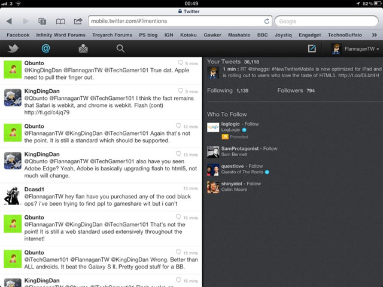Show more bookmarks chevron

point(374,35)
